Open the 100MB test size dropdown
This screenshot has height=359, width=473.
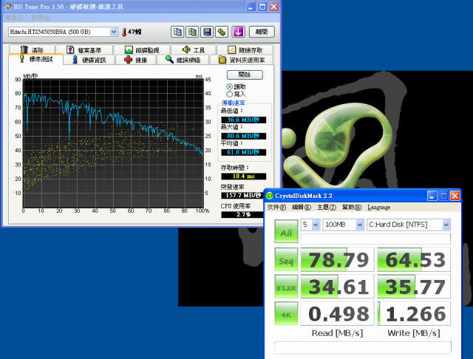click(x=360, y=225)
